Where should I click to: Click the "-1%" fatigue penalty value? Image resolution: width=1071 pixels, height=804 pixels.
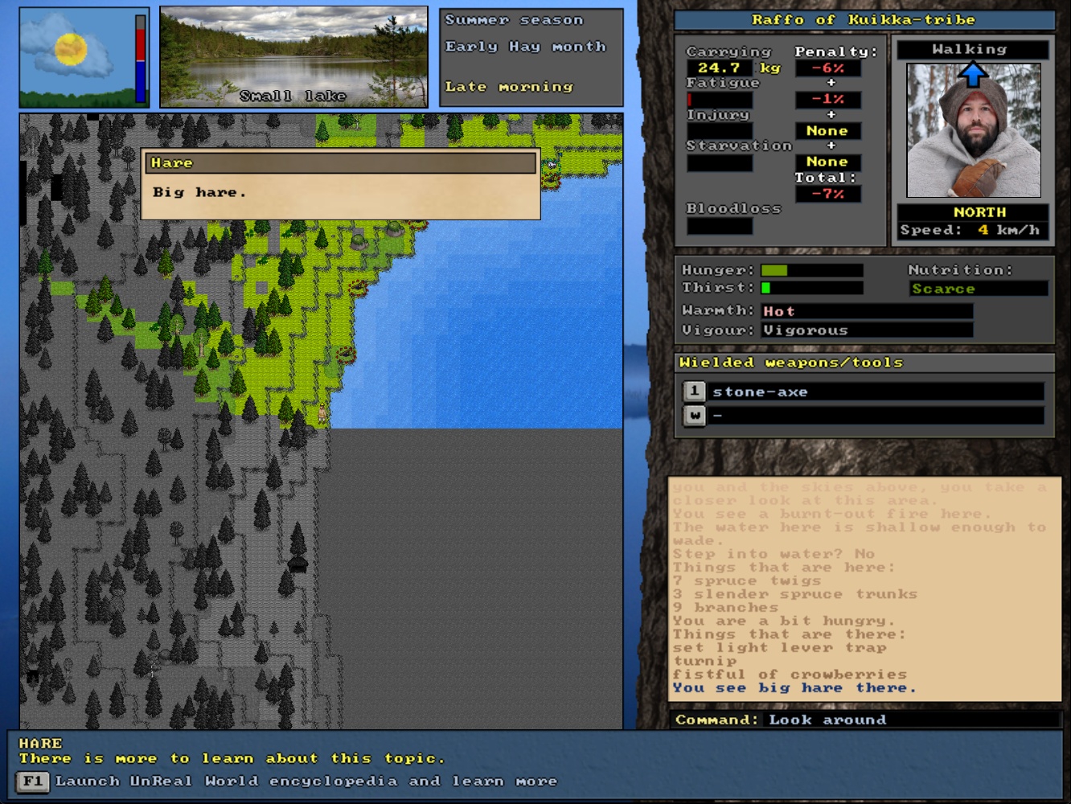pyautogui.click(x=827, y=100)
